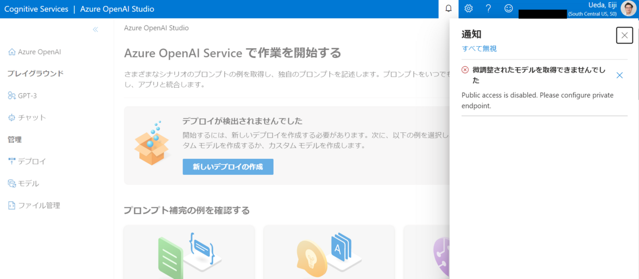Collapse the left navigation sidebar

click(x=95, y=30)
